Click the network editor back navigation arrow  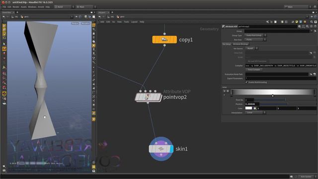pyautogui.click(x=99, y=17)
